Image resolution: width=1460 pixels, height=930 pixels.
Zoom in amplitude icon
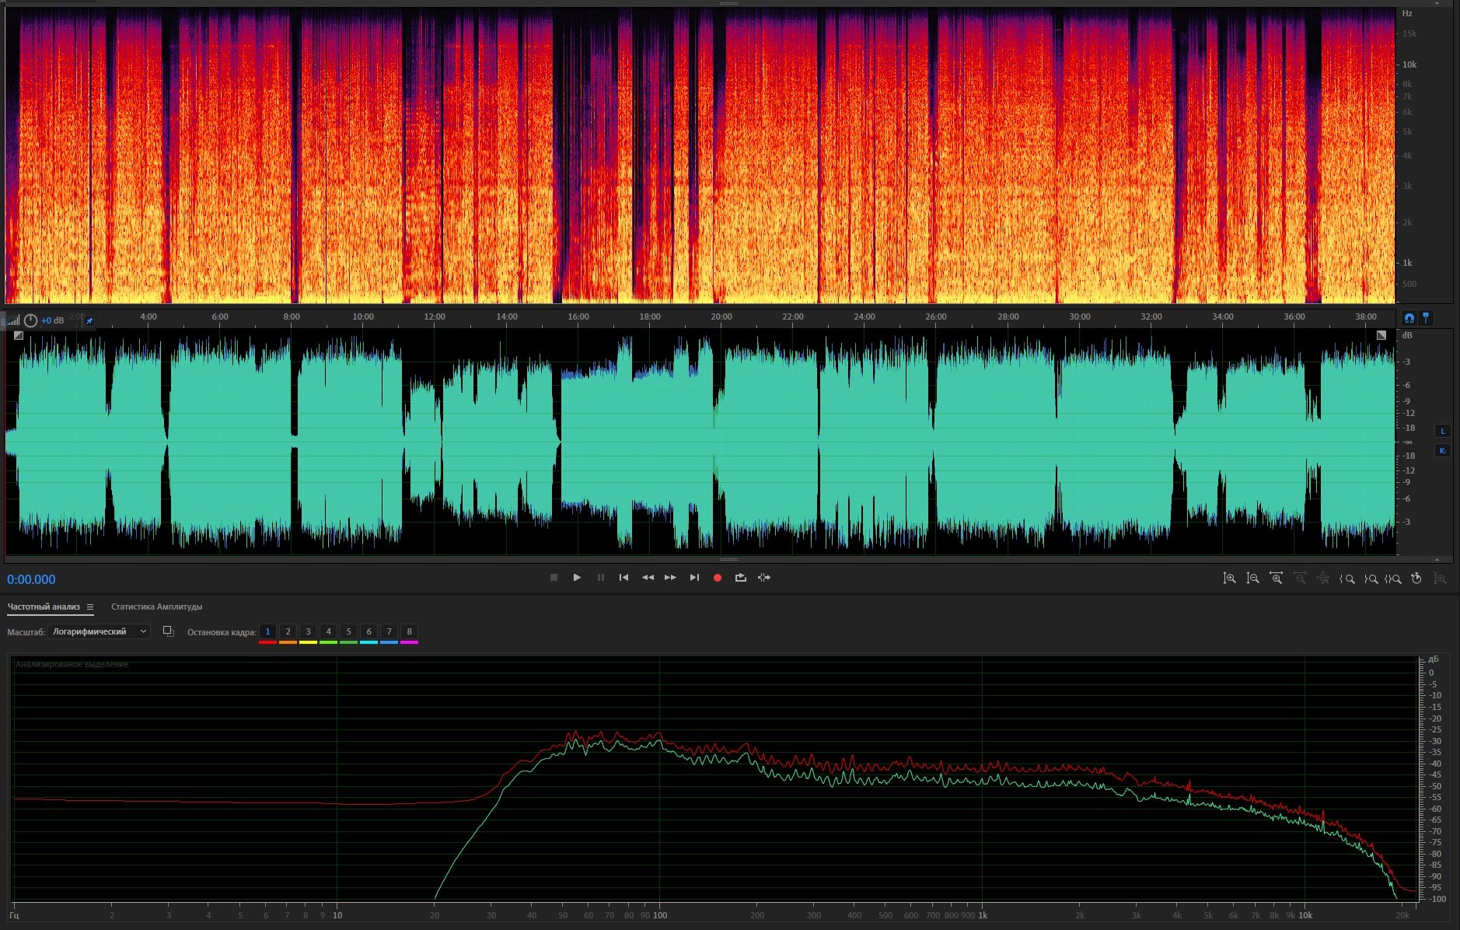tap(1229, 579)
